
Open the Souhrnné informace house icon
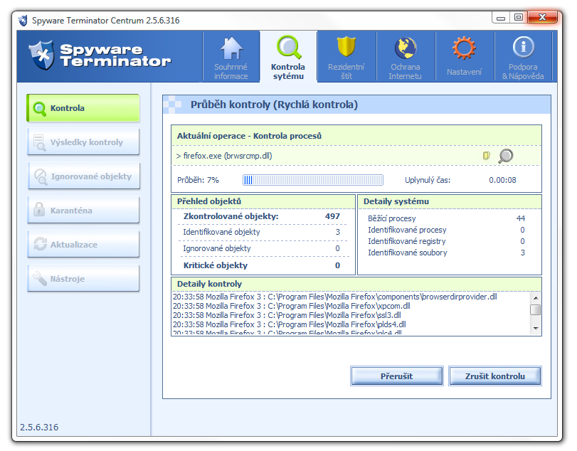tap(231, 48)
